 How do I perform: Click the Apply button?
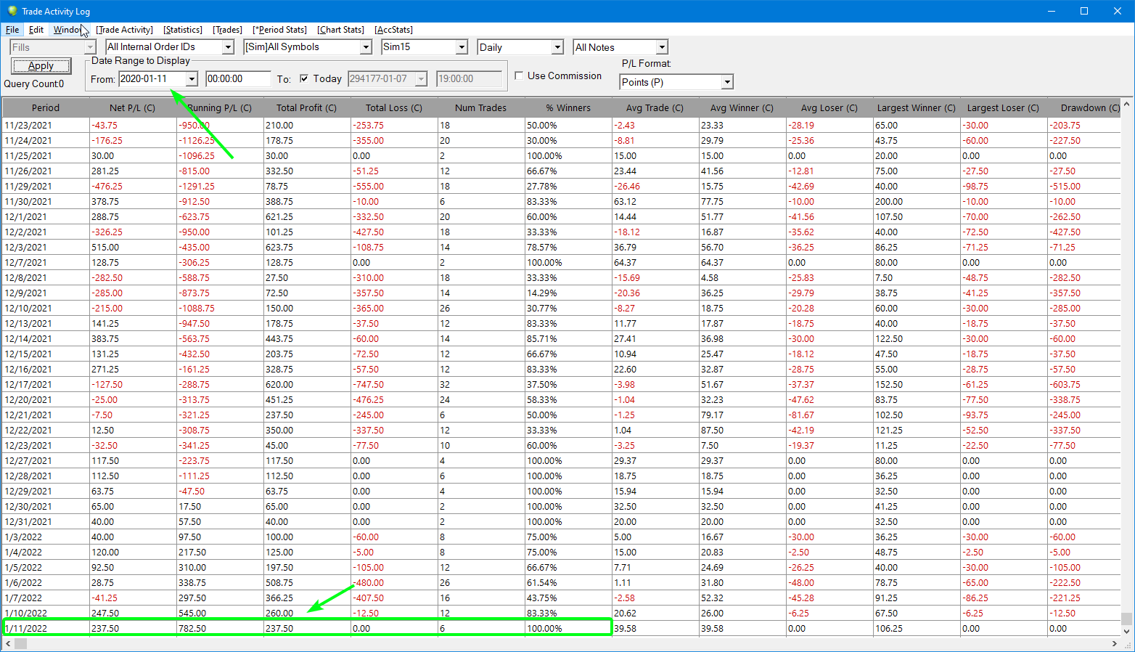[41, 66]
